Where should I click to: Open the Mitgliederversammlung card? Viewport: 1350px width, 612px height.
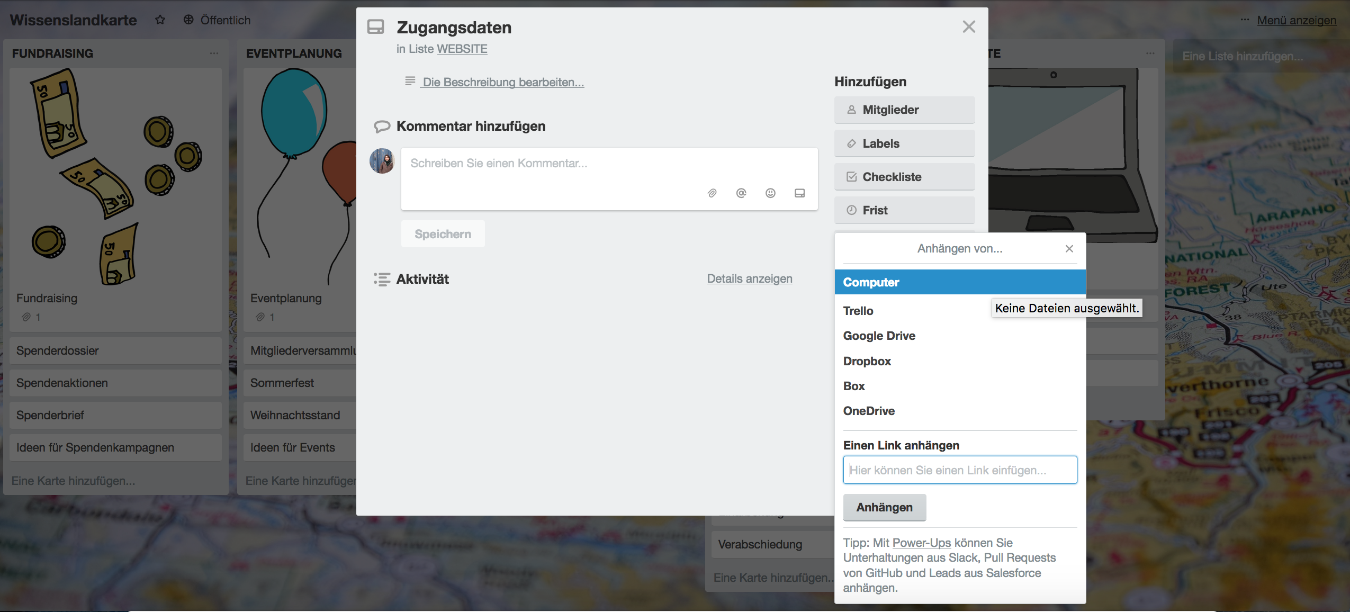(300, 350)
